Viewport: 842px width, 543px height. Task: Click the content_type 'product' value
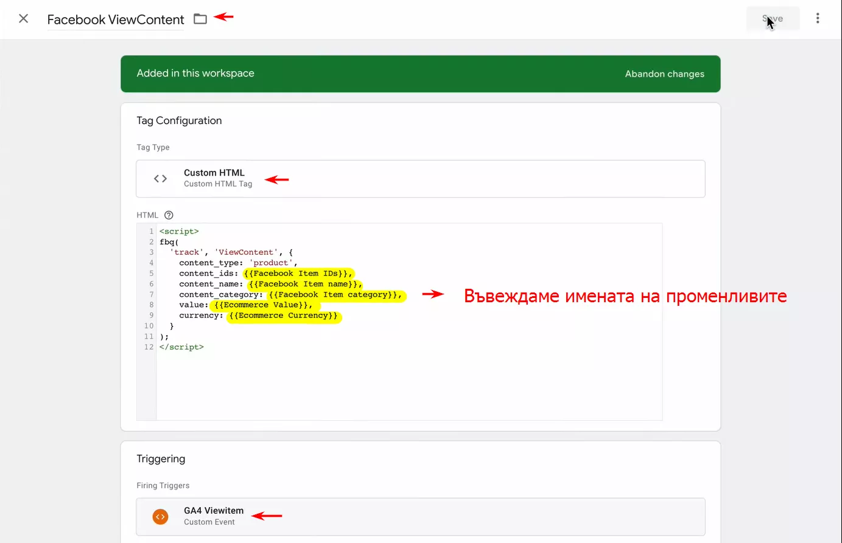point(270,263)
